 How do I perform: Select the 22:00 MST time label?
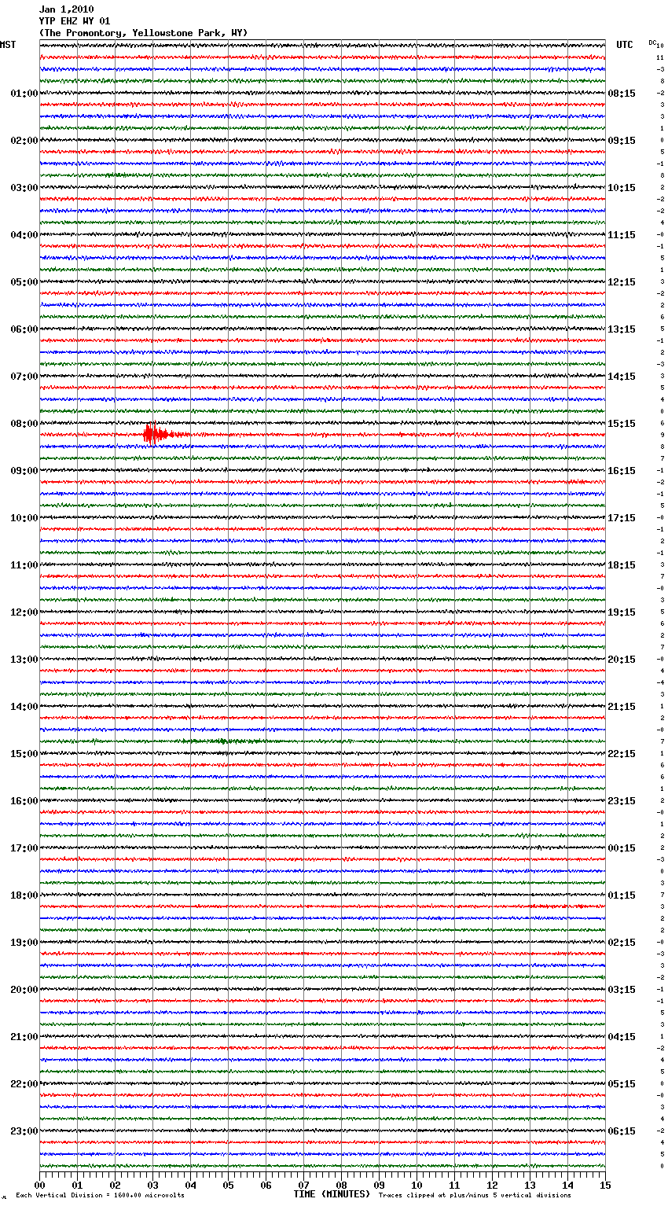pos(24,1084)
